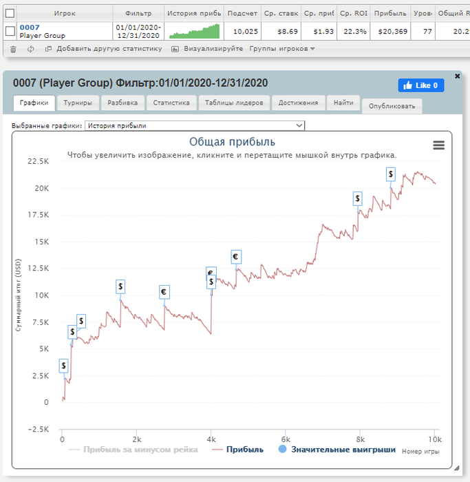Click the € win marker near game 2.7k
Viewport: 470px width, 482px height.
[164, 292]
